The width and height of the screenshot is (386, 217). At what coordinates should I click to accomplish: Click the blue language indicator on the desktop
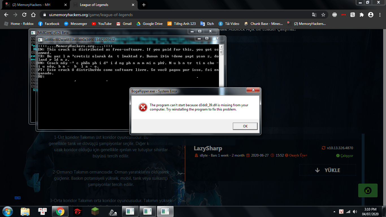(18, 198)
